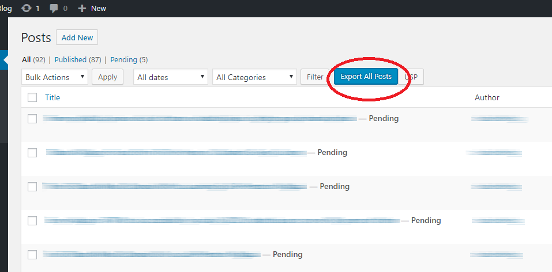This screenshot has width=552, height=272.
Task: Open the All Categories dropdown
Action: 254,77
